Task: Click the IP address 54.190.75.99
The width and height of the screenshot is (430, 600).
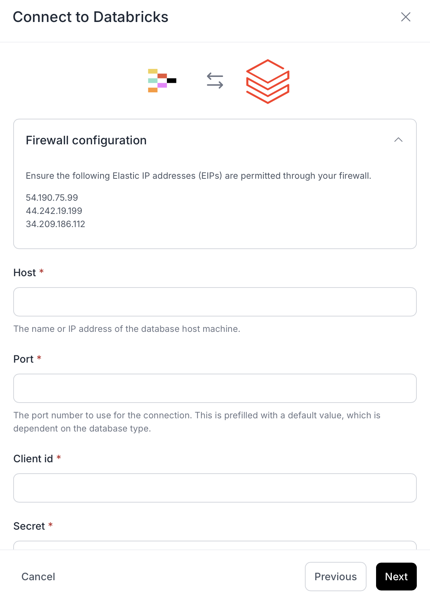Action: coord(52,198)
